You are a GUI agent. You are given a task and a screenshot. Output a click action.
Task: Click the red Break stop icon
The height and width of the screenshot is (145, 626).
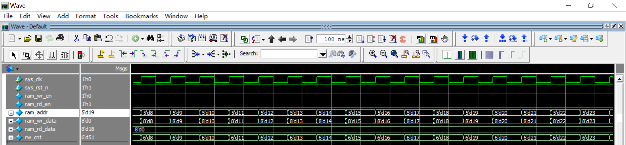(403, 39)
